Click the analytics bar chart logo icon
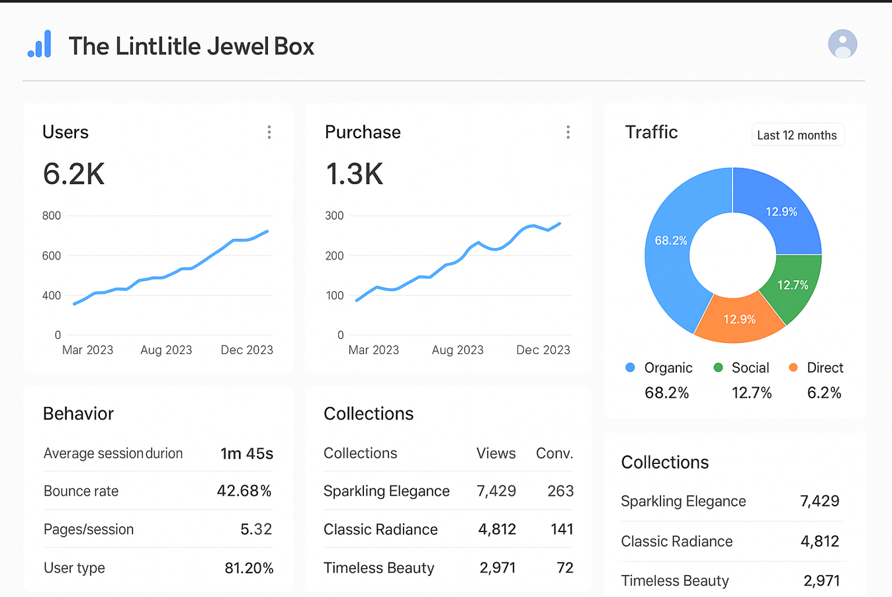 click(x=40, y=44)
